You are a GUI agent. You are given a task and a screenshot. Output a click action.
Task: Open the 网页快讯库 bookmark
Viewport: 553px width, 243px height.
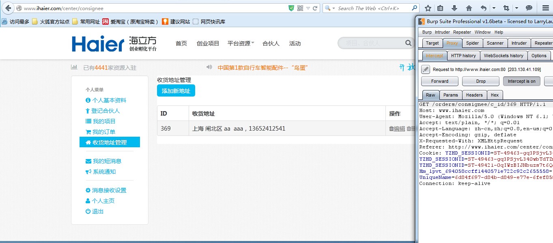point(209,22)
